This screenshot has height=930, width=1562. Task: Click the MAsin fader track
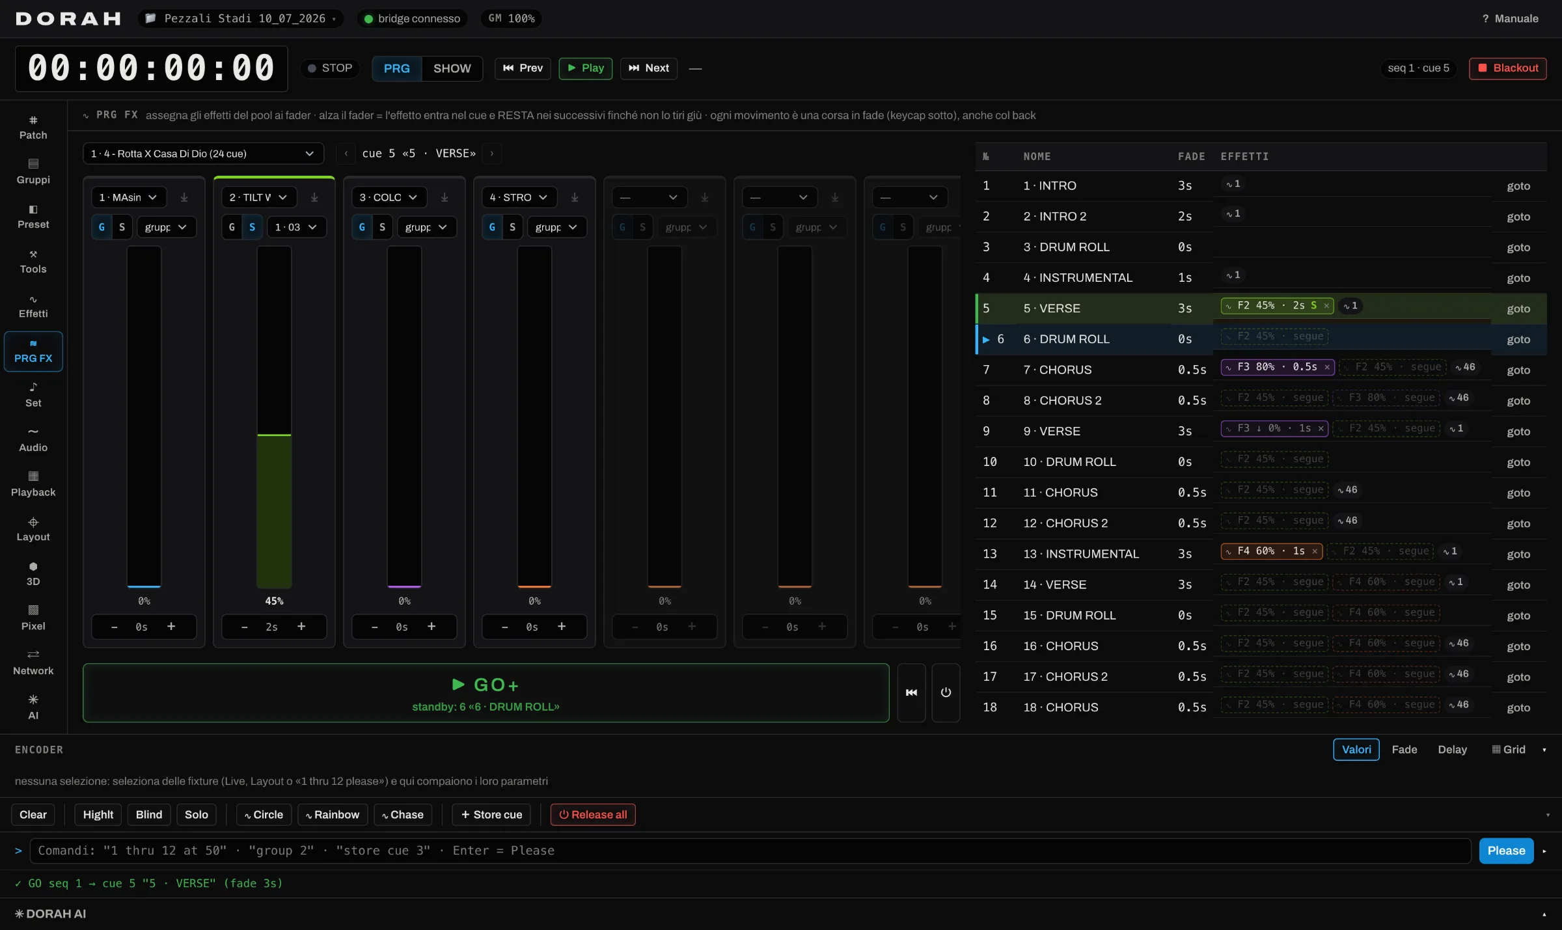tap(144, 417)
